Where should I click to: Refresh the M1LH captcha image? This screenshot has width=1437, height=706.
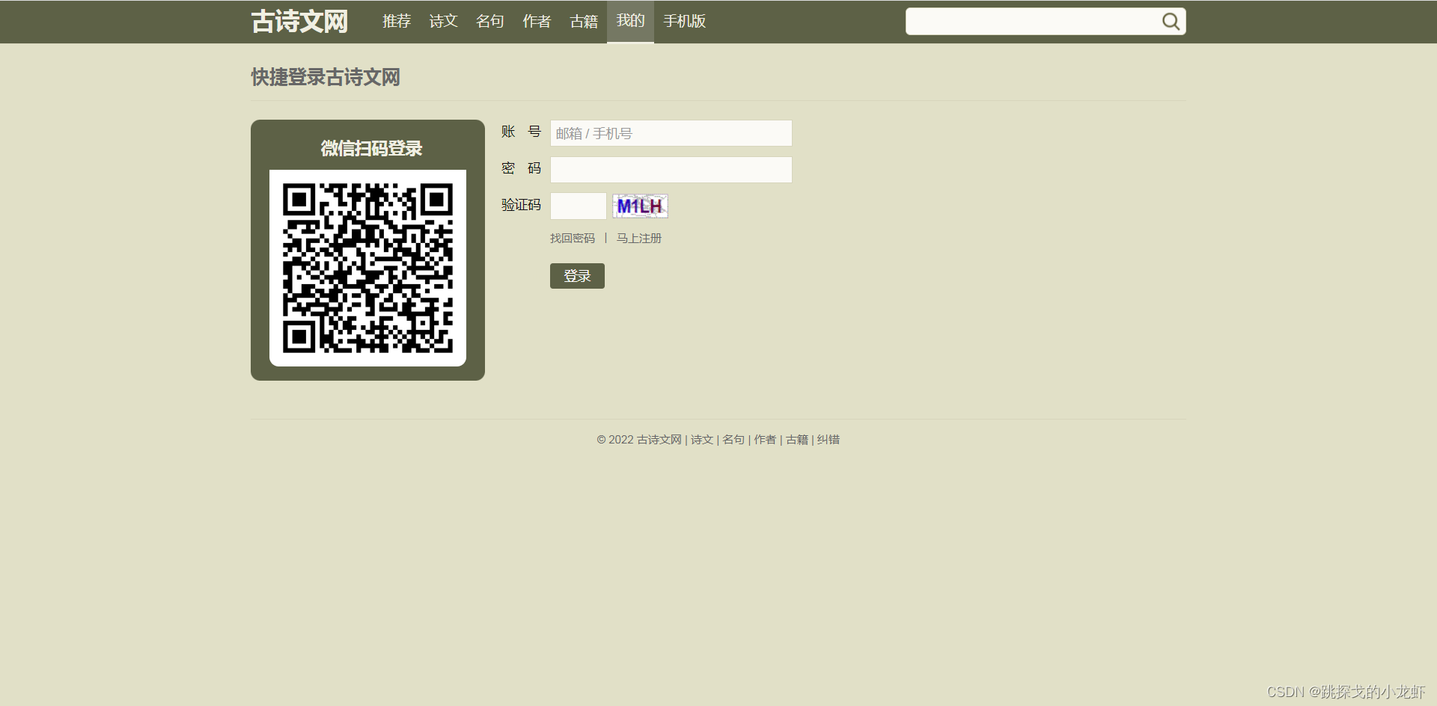pos(640,206)
